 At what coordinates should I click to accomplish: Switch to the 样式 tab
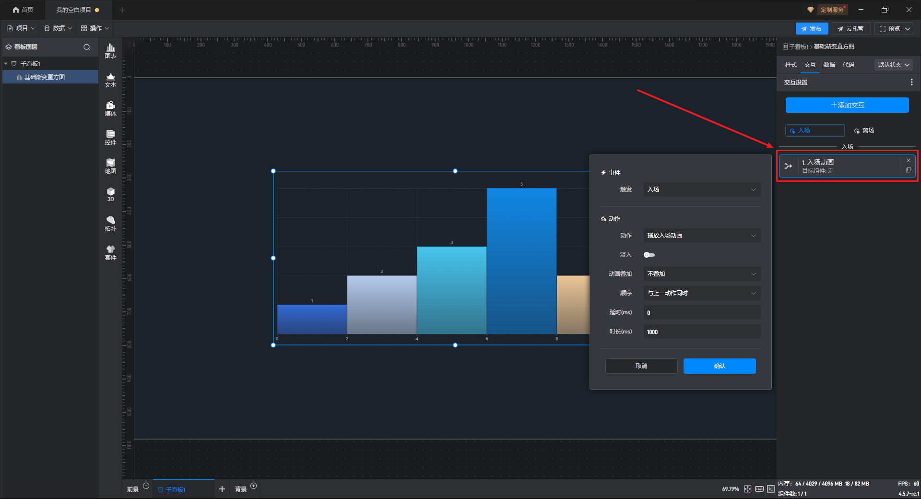[791, 65]
